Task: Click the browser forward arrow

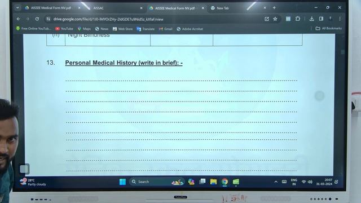Action: point(28,19)
